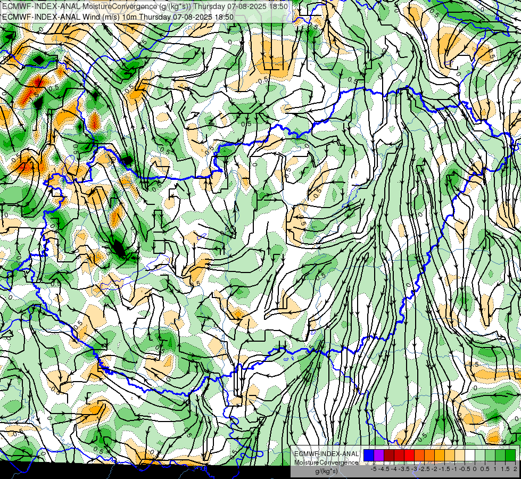
Task: Select the dark maroon legend swatch
Action: pyautogui.click(x=389, y=456)
